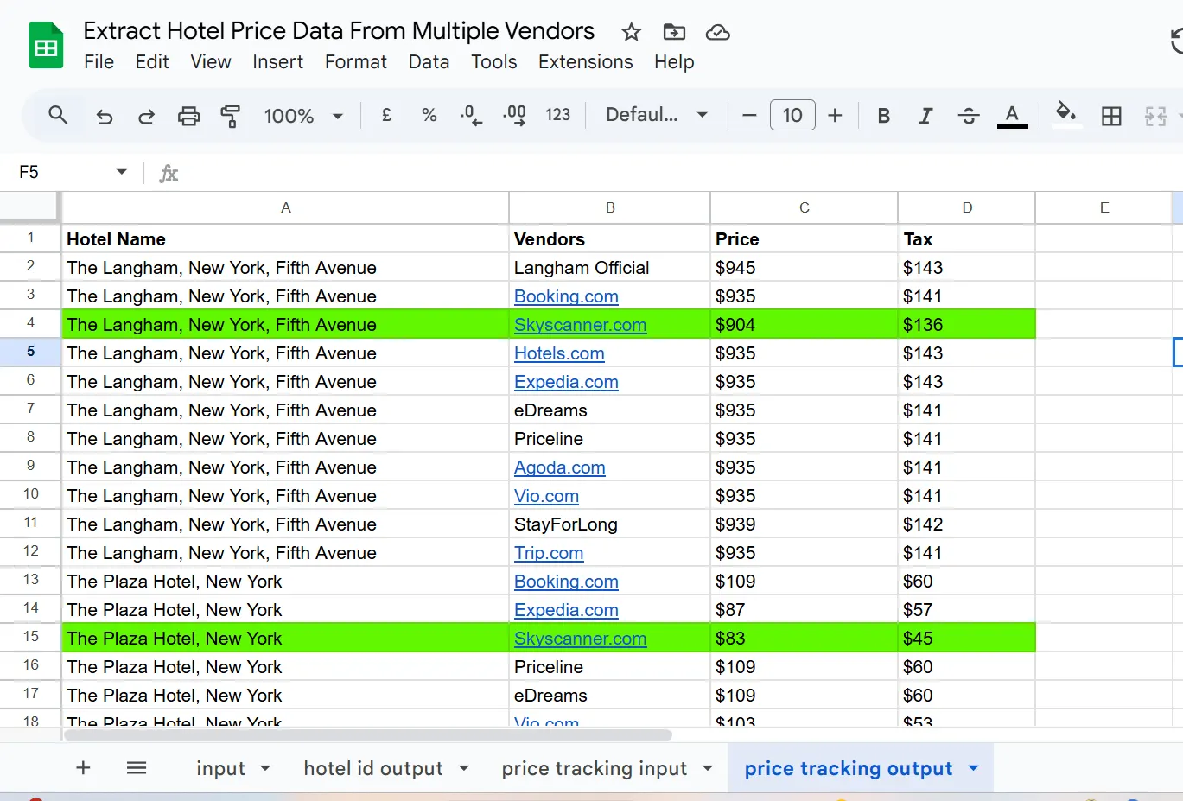The height and width of the screenshot is (801, 1183).
Task: Open the Edit menu
Action: point(152,62)
